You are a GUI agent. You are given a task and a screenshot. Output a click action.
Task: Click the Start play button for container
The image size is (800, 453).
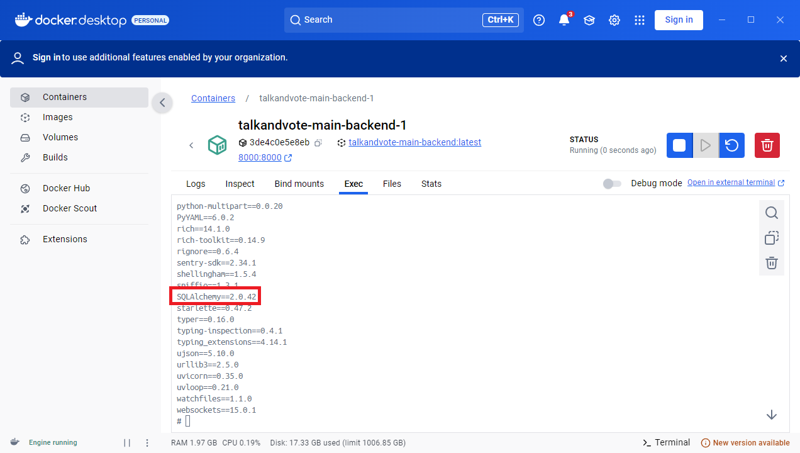[x=706, y=145]
